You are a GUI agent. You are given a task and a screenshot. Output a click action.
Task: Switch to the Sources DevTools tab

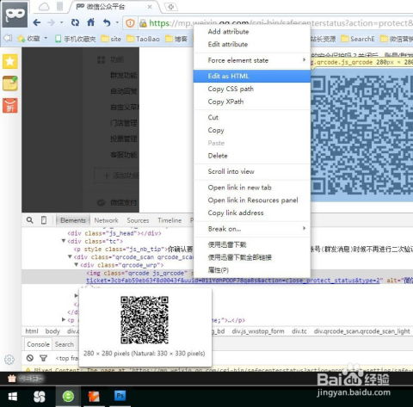[x=138, y=220]
